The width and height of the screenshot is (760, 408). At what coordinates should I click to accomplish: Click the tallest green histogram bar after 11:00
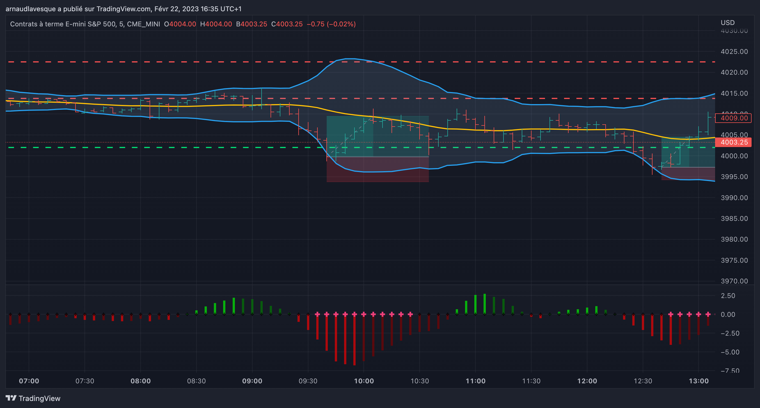(485, 304)
